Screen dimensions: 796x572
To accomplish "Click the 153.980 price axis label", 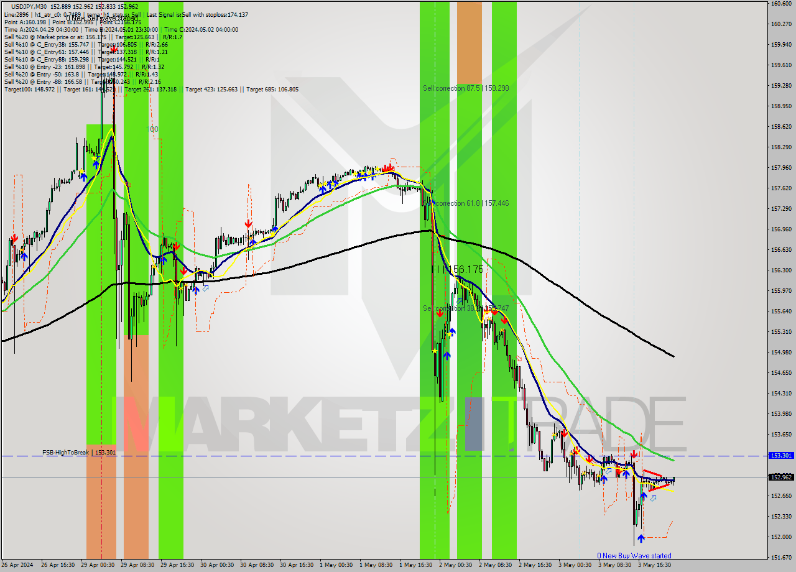I will pos(781,414).
